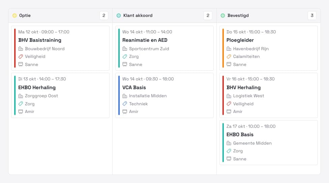
Task: Open the EHBO Basis card title
Action: (x=240, y=135)
